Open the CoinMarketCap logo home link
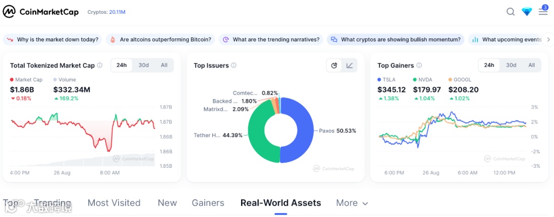This screenshot has height=217, width=554. click(41, 12)
